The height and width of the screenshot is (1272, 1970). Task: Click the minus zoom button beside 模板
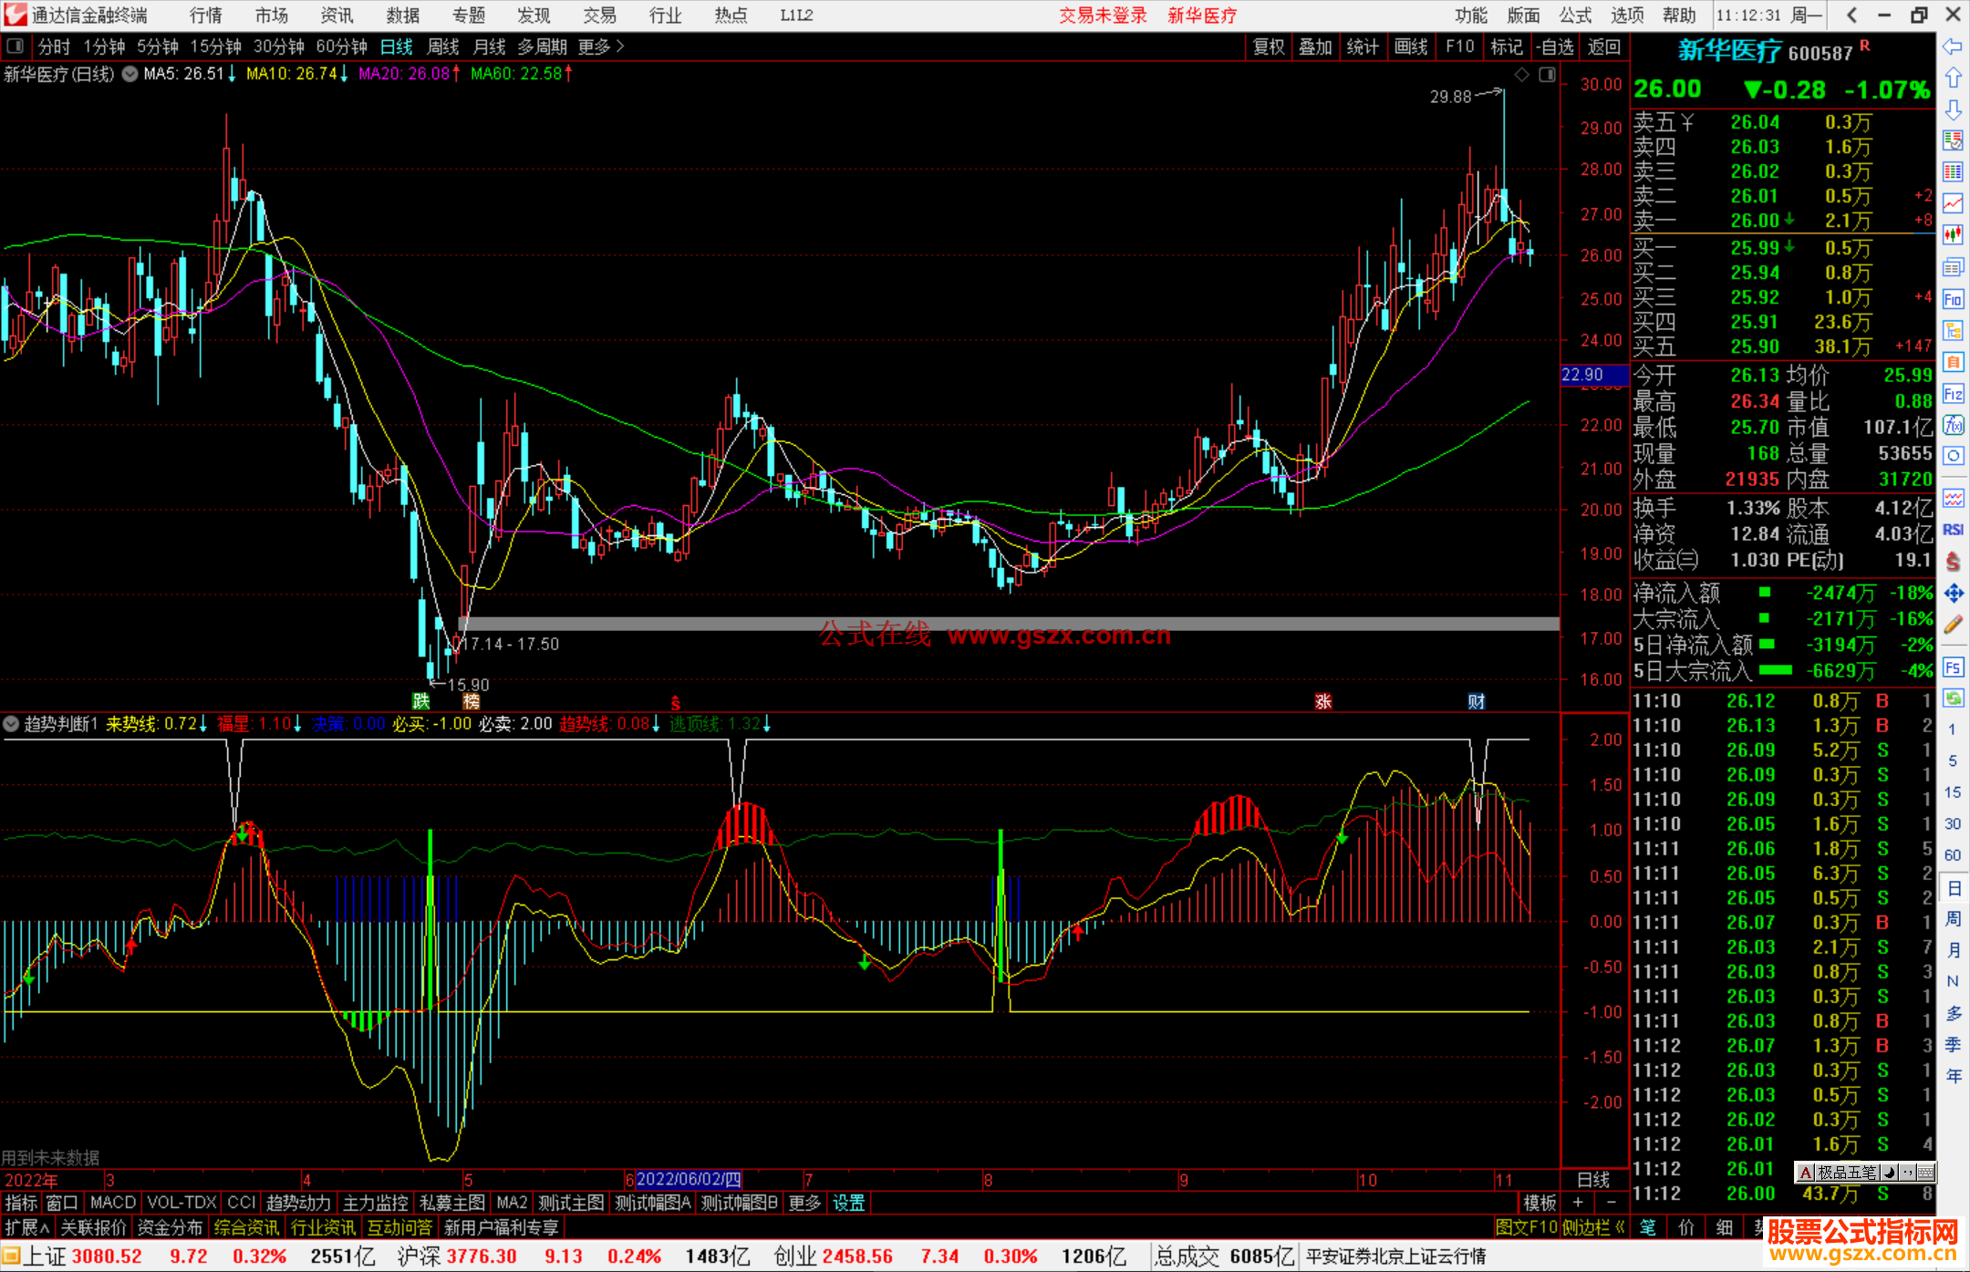coord(1612,1203)
